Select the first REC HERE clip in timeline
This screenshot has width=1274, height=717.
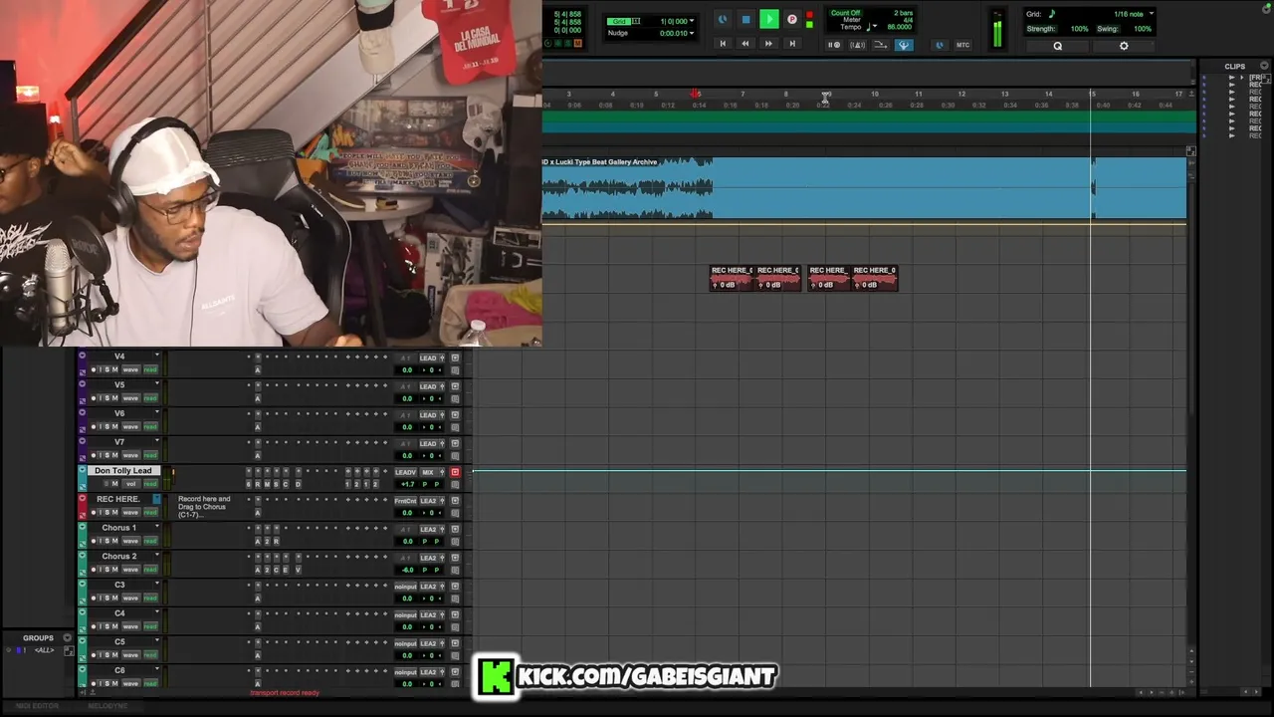coord(732,277)
